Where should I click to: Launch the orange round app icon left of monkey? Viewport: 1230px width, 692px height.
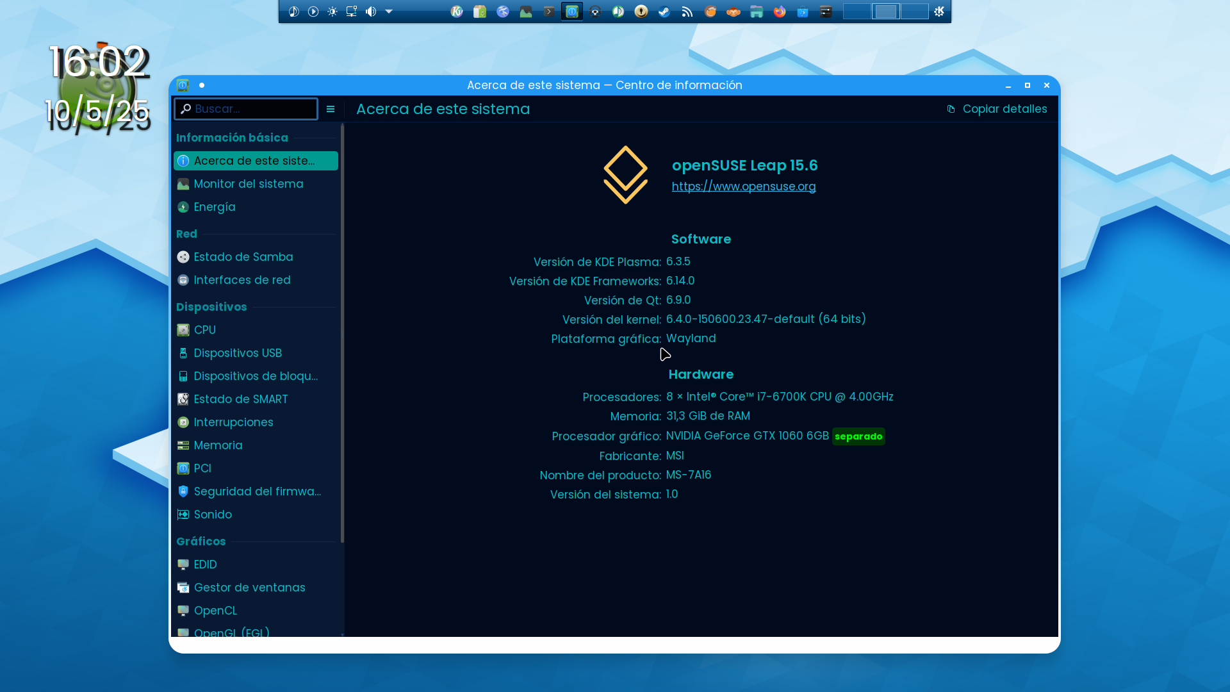(710, 12)
